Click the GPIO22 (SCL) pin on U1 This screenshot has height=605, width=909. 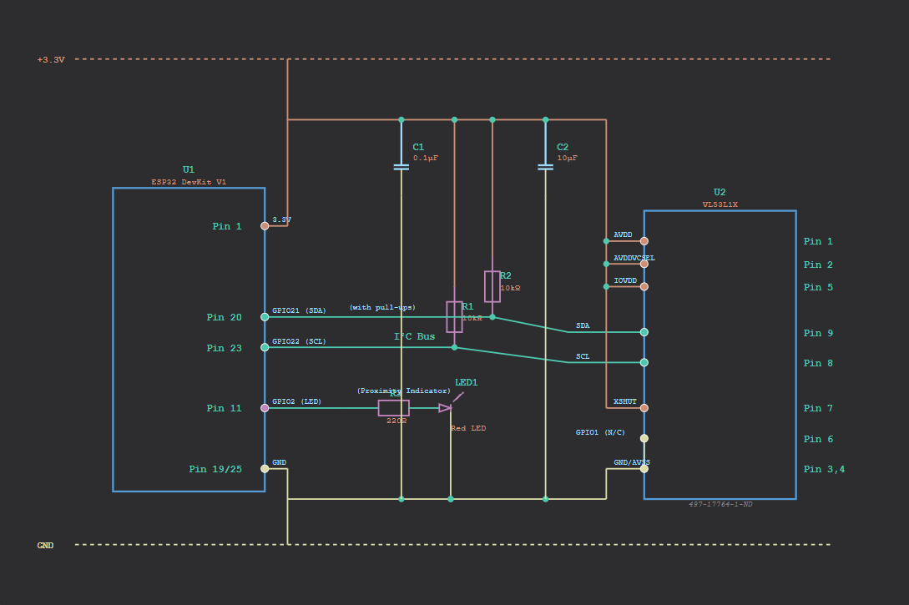(x=265, y=347)
